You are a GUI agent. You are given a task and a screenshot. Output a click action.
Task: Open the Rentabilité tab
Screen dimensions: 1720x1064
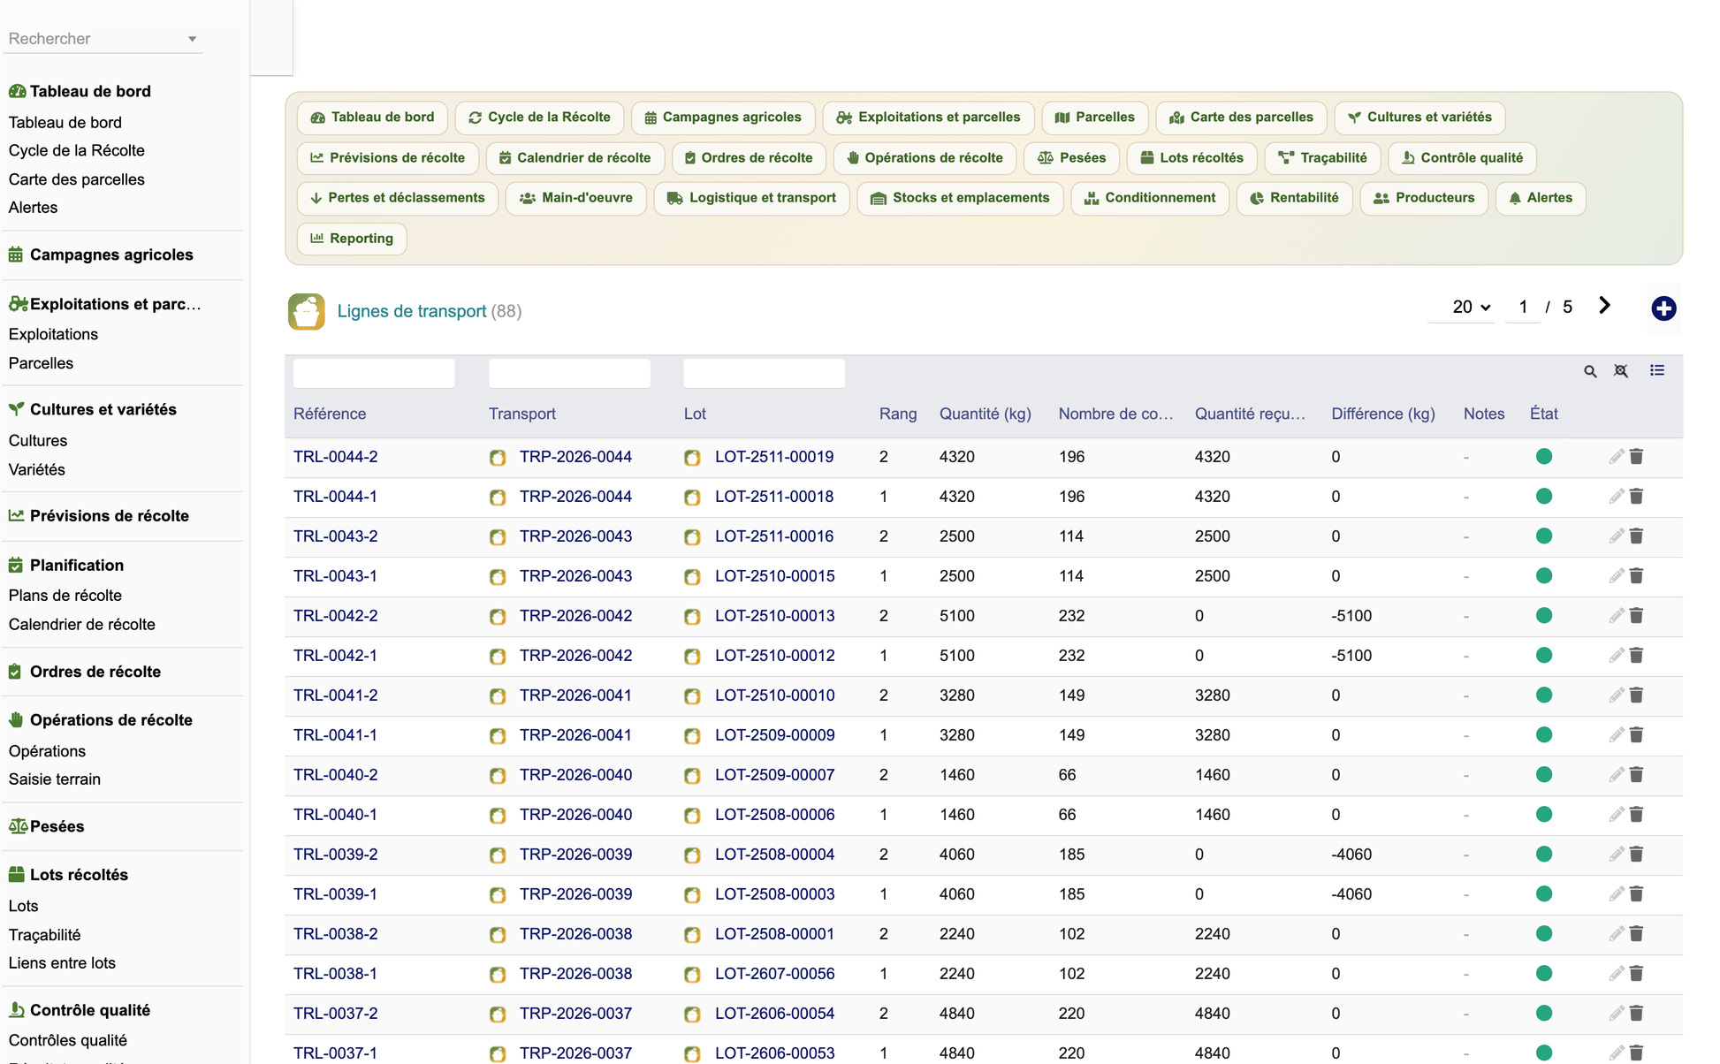[1294, 198]
